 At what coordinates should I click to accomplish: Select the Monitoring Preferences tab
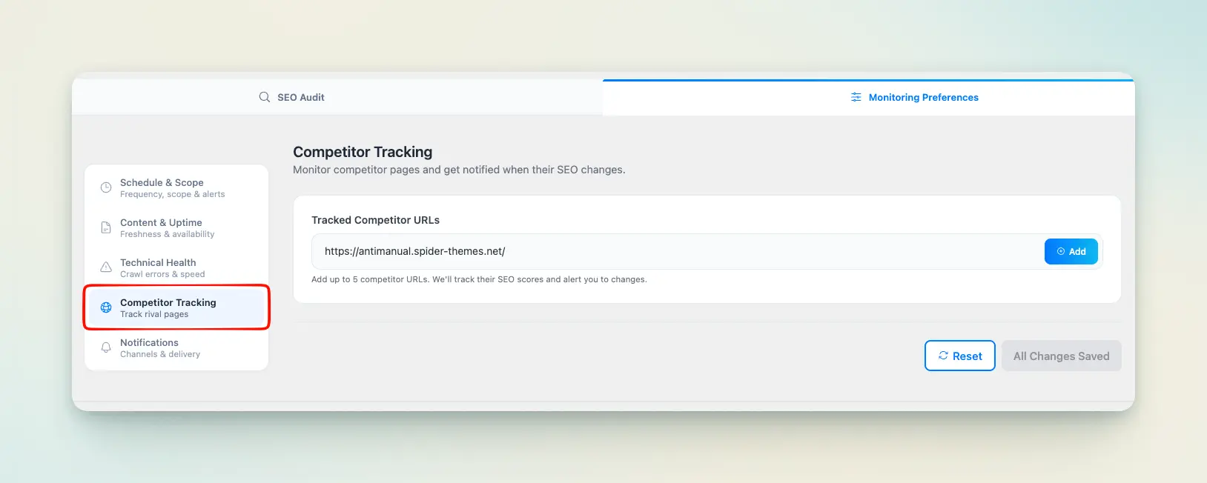click(923, 97)
